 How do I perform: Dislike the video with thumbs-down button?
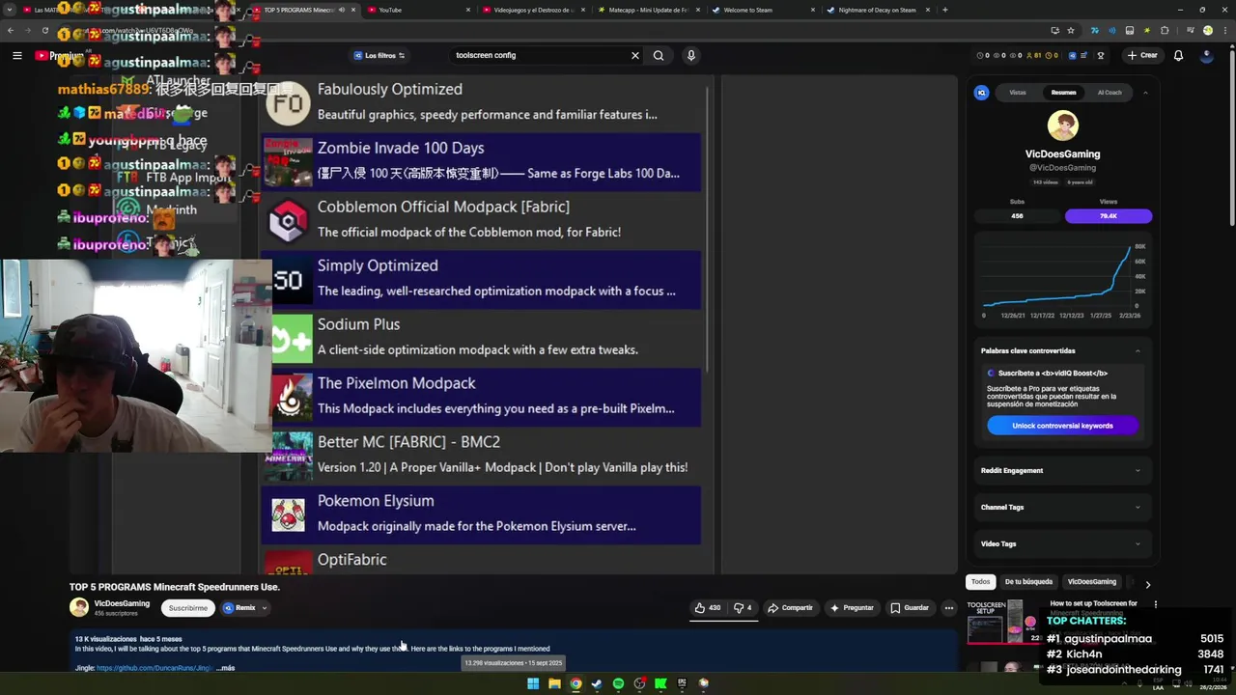pyautogui.click(x=743, y=608)
